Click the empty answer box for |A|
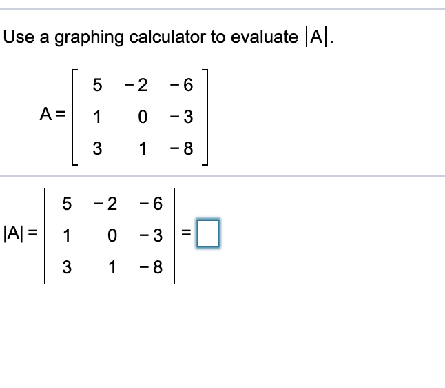The image size is (445, 388). pos(208,233)
